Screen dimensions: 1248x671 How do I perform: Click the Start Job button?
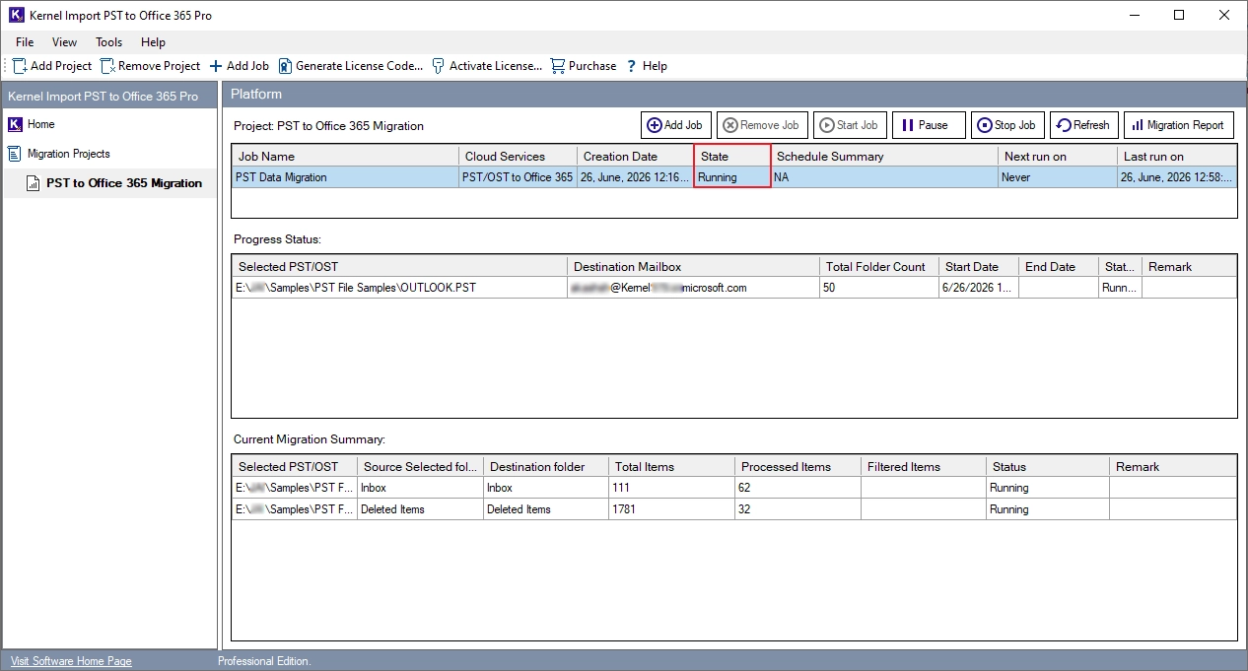(x=850, y=125)
